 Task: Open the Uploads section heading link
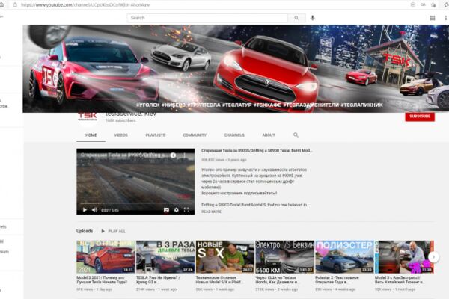click(85, 231)
